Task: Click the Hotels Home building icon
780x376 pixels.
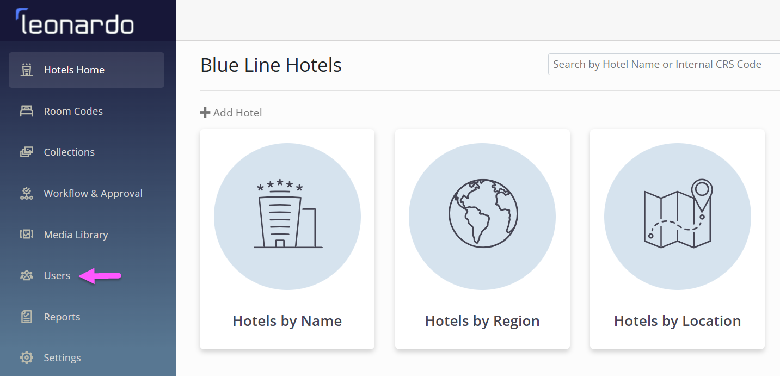Action: (x=26, y=70)
